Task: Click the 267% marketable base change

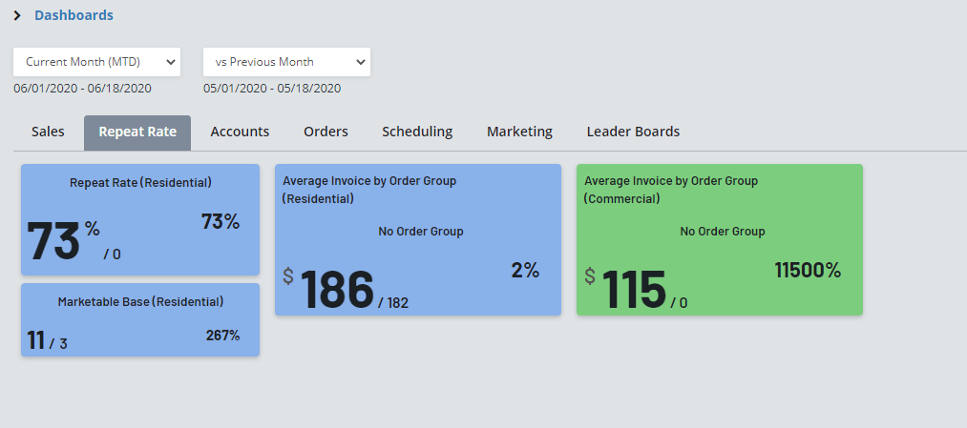Action: (x=222, y=336)
